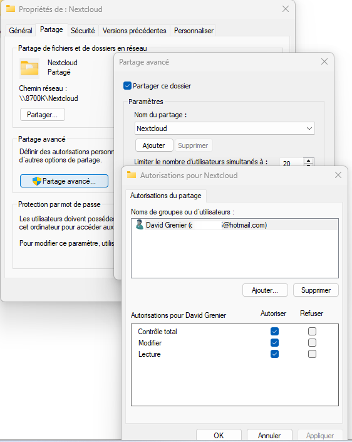Uncheck Autoriser for Contrôle total
Viewport: 352px width, 442px height.
[274, 331]
